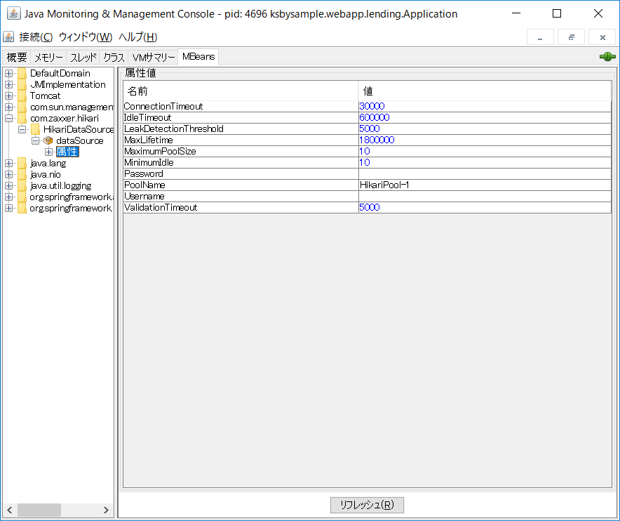Expand the 属性 node

pyautogui.click(x=48, y=152)
